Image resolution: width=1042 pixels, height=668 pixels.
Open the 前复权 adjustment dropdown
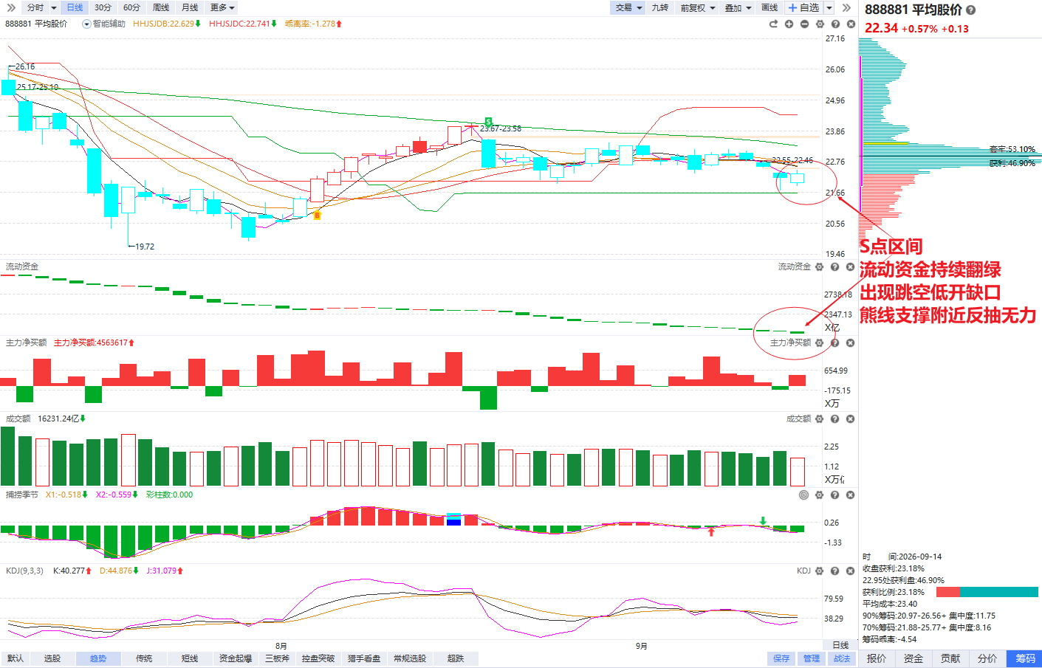pos(698,7)
